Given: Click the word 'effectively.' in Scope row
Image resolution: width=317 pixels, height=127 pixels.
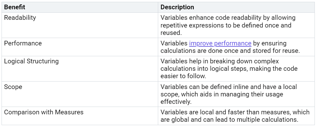Looking at the screenshot, I should click(x=176, y=102).
